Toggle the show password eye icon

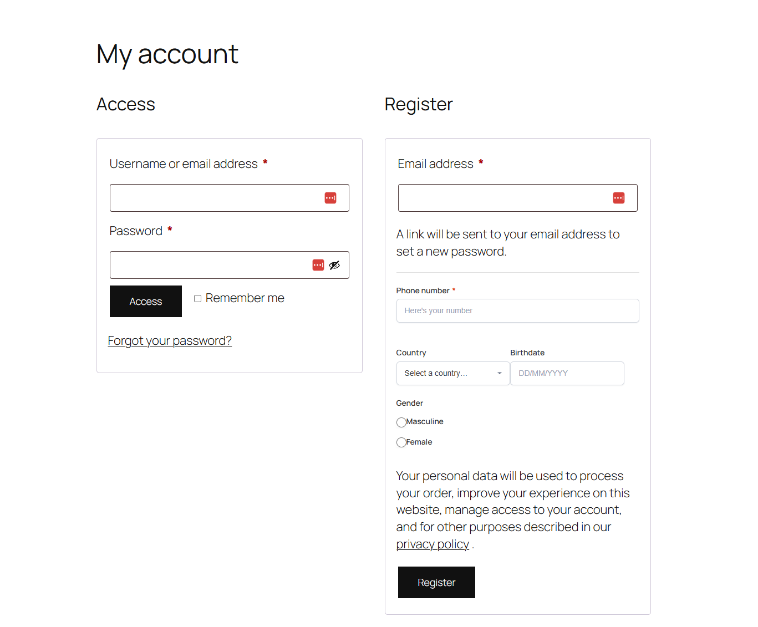point(334,265)
